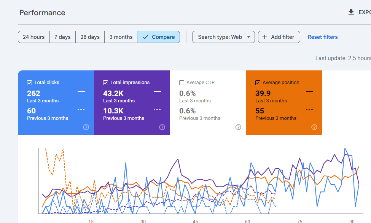
Task: Uncheck the Total impressions checkbox
Action: pos(106,83)
